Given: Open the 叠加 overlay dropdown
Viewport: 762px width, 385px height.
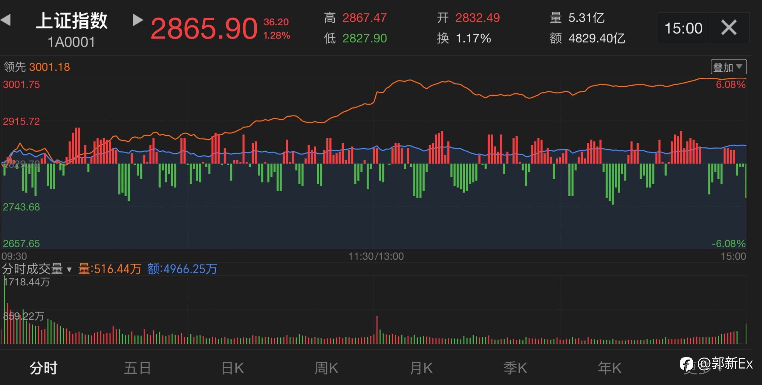Looking at the screenshot, I should [x=728, y=67].
